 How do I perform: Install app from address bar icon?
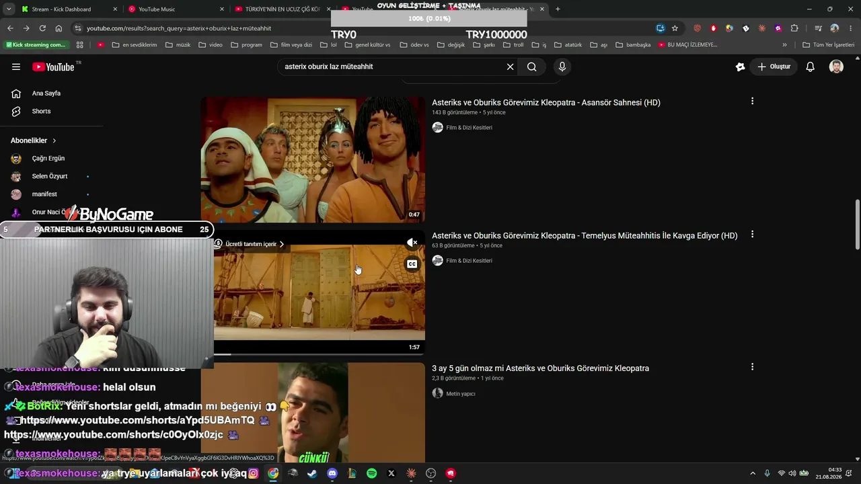pyautogui.click(x=661, y=28)
